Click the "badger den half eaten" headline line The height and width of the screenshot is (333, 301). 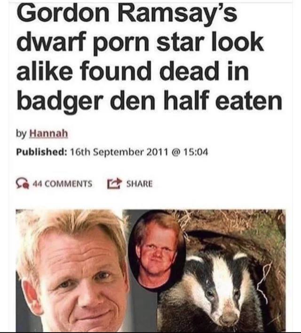150,101
